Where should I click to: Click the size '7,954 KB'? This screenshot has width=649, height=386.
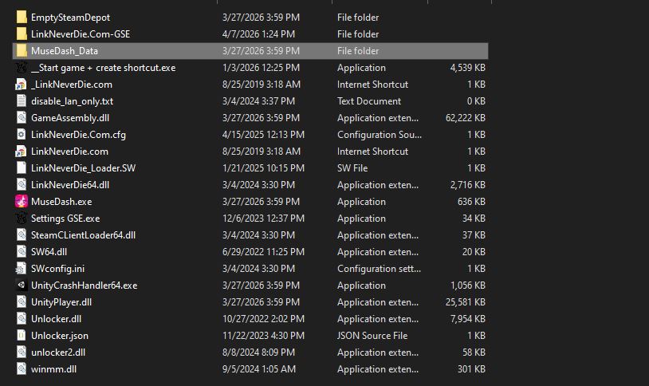point(468,319)
